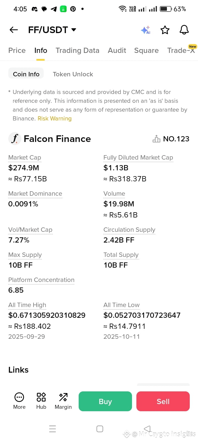Switch to the Trading Data tab
Screen dimensions: 198x441
pos(77,50)
